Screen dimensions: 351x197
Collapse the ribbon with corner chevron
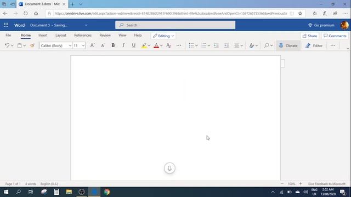[348, 49]
